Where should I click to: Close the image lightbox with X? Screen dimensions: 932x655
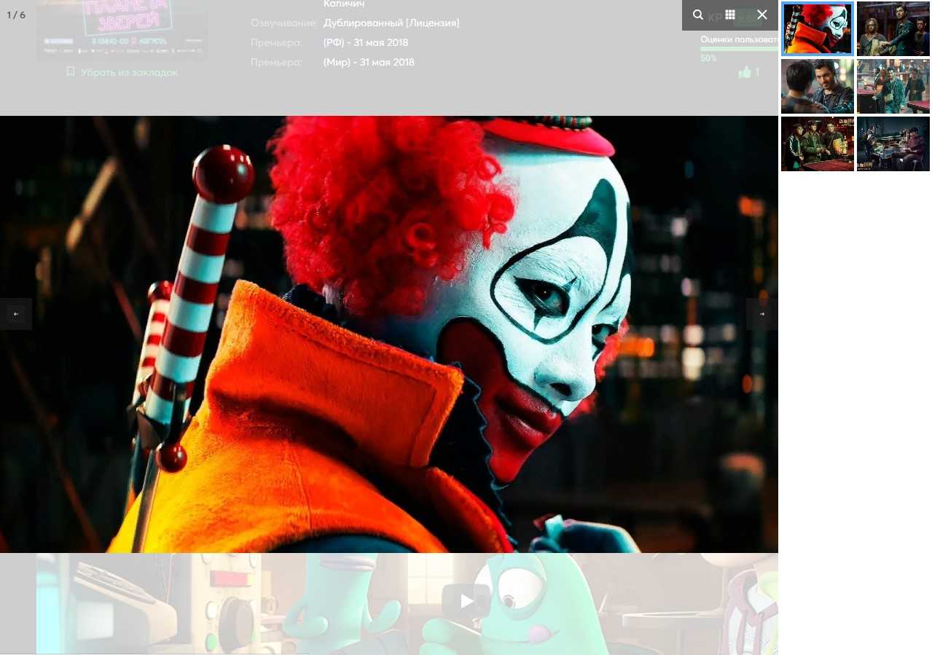(x=762, y=15)
